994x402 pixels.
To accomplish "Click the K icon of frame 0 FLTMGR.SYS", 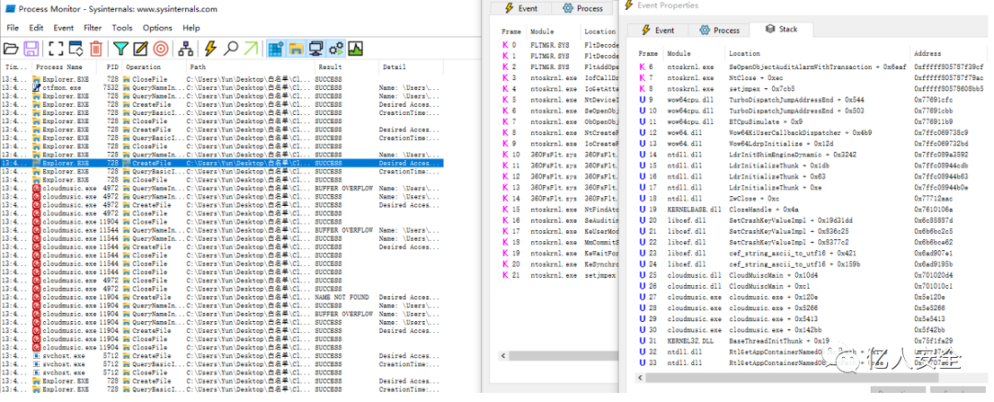I will point(505,45).
